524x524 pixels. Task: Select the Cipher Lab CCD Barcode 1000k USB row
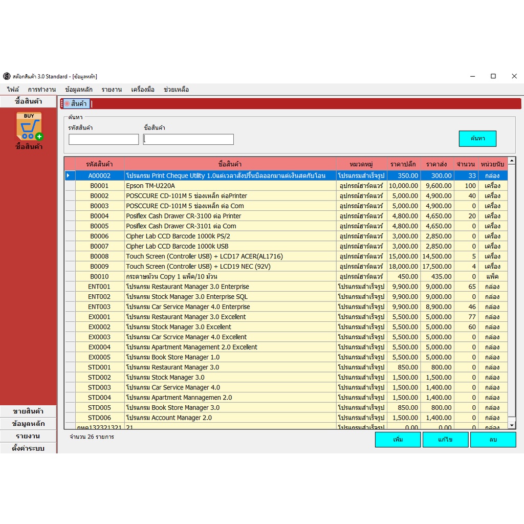pyautogui.click(x=287, y=246)
